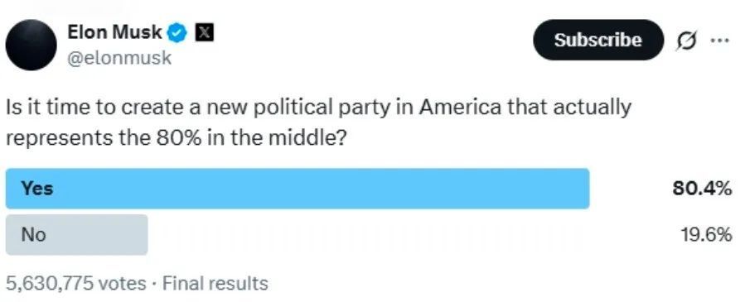The image size is (745, 302).
Task: Click the X affiliation badge icon
Action: click(205, 33)
